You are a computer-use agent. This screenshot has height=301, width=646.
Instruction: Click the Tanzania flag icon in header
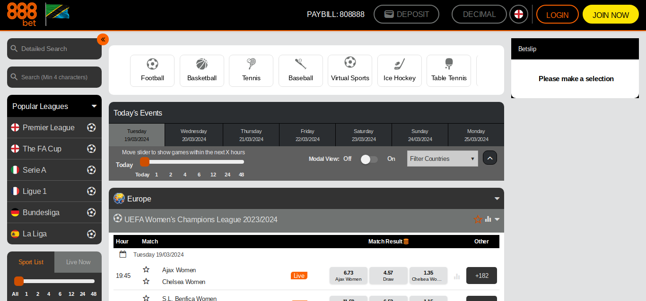pos(57,14)
